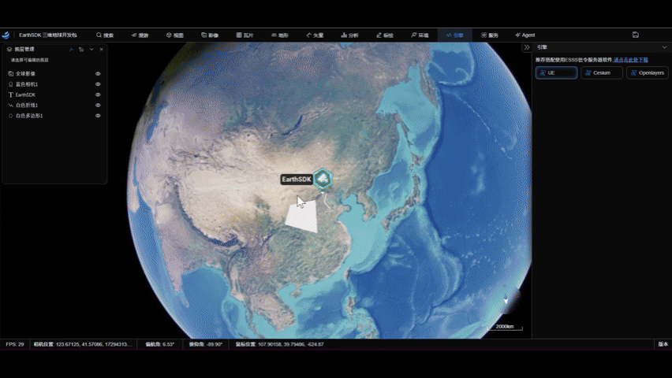Image resolution: width=672 pixels, height=378 pixels.
Task: Toggle visibility of EarthSDK layer
Action: (x=98, y=94)
